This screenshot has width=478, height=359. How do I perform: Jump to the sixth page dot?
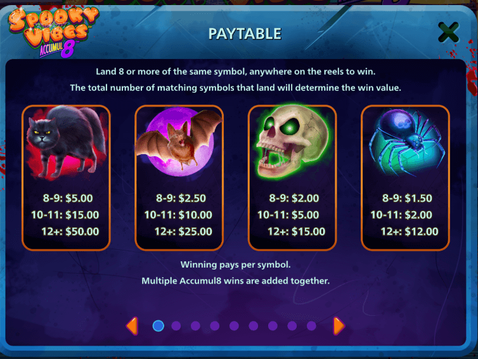click(x=254, y=326)
